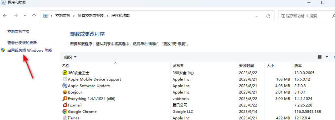Go back with the Back arrow
This screenshot has height=120, width=335.
(5, 16)
